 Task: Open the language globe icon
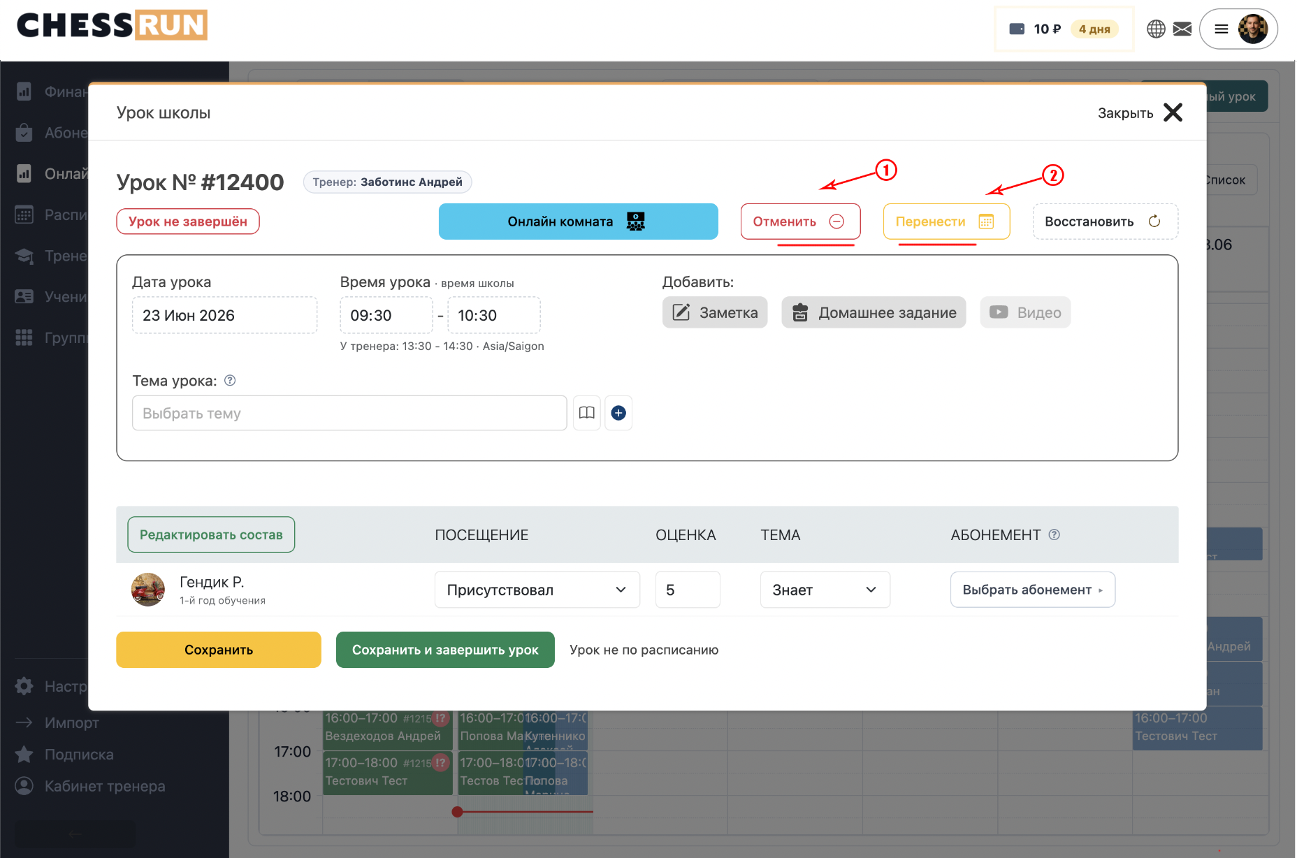click(1156, 29)
